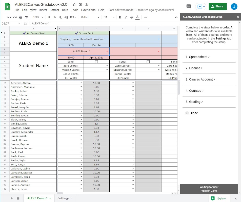Add a new sheet with plus icon
The height and width of the screenshot is (202, 241).
coord(12,198)
